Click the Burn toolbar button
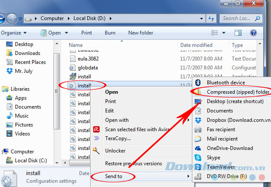The image size is (271, 187). pos(110,33)
